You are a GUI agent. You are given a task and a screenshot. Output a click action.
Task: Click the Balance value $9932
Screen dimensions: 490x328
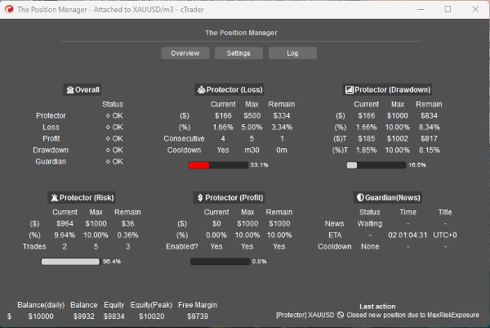click(84, 317)
